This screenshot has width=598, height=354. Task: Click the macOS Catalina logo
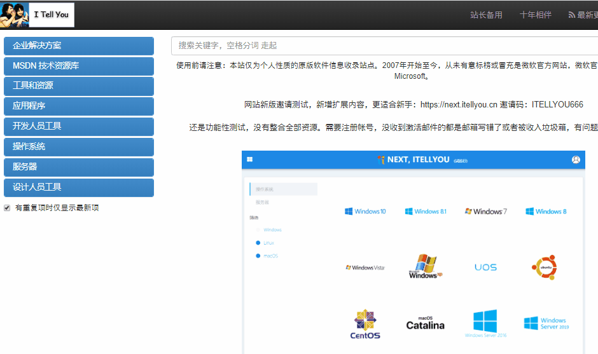tap(426, 323)
